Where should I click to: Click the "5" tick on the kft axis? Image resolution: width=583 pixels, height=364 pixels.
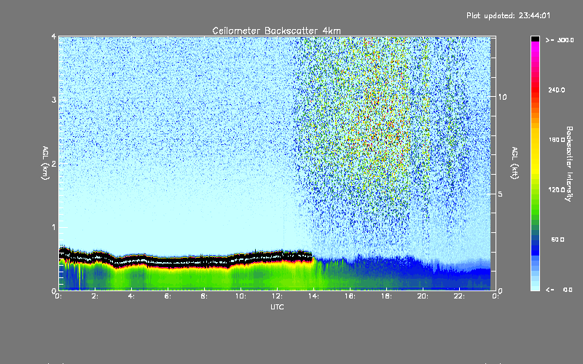[x=501, y=194]
